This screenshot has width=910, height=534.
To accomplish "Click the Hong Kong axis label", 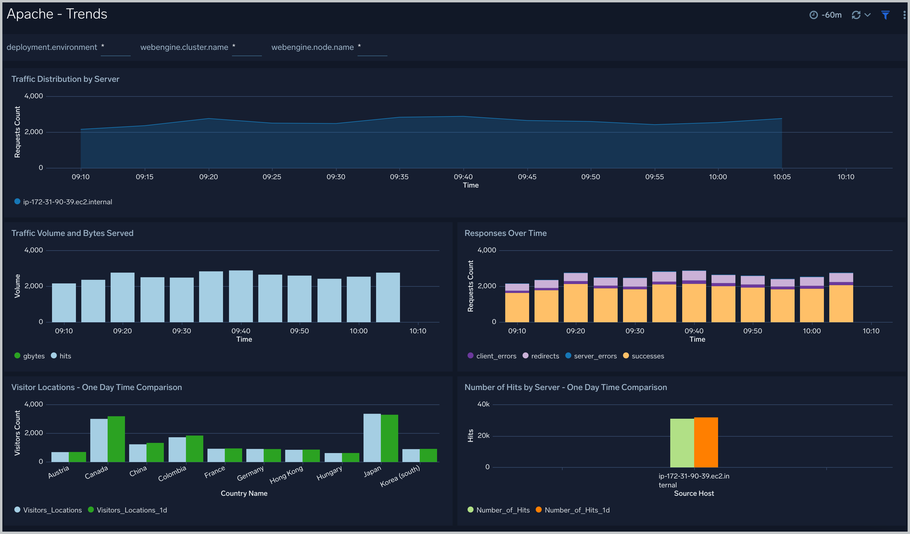I will tap(286, 475).
